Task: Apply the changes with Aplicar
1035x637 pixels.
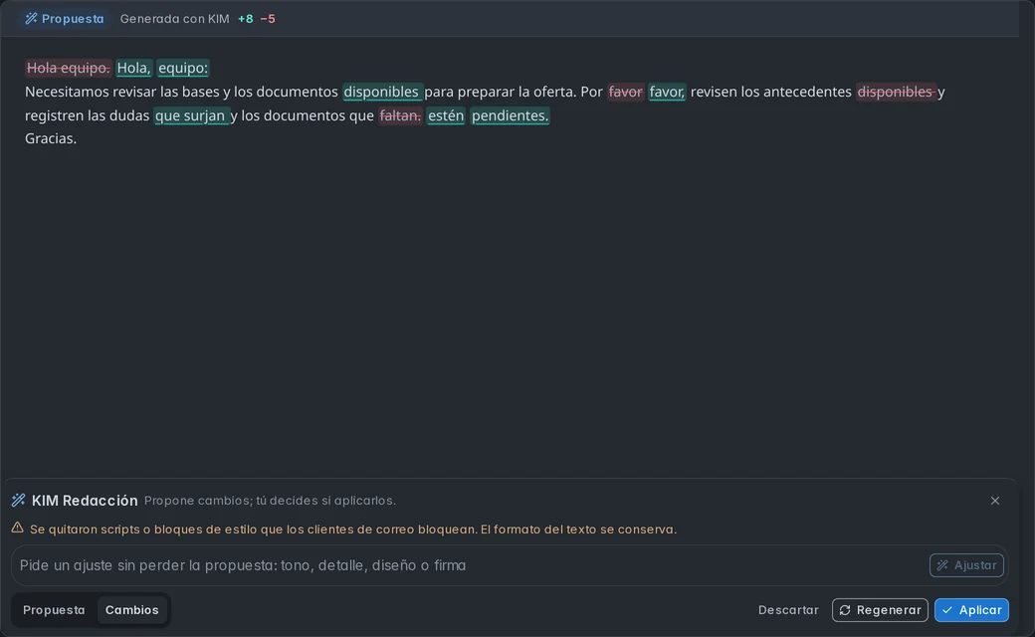Action: (x=971, y=610)
